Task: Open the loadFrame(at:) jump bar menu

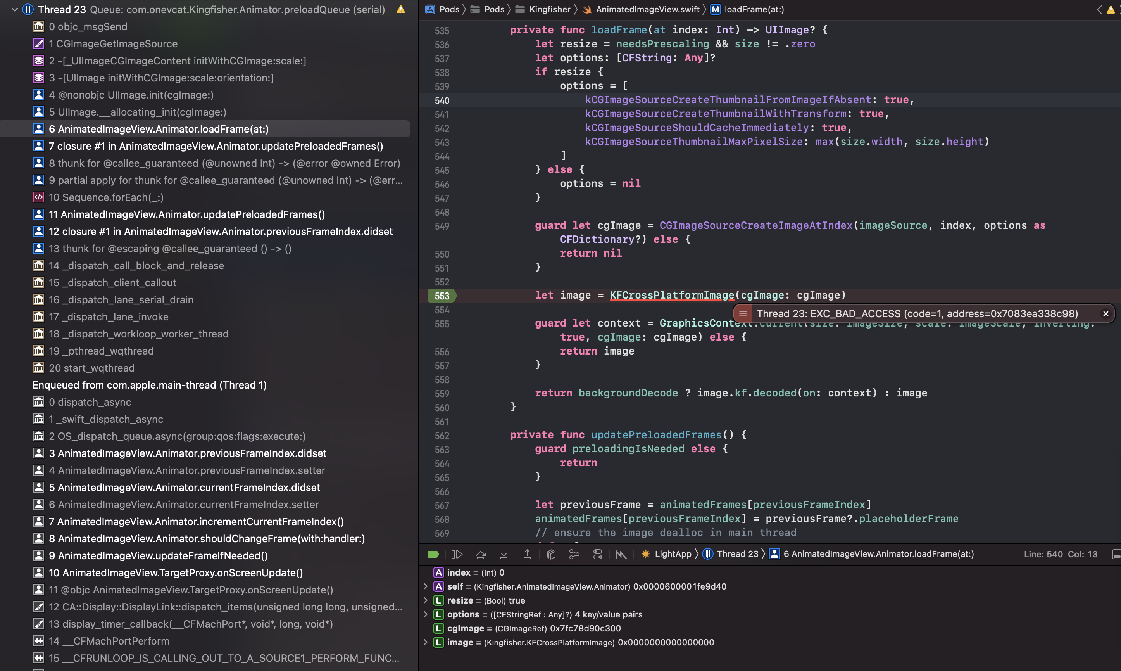Action: tap(754, 9)
